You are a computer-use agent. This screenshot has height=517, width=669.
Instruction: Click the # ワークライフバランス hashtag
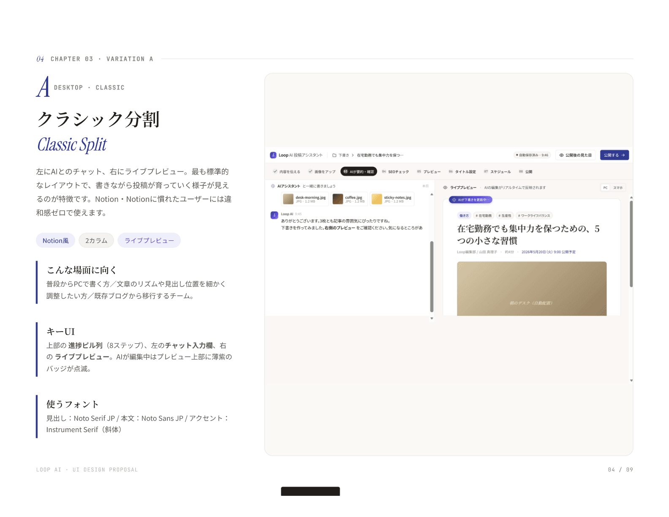point(534,215)
